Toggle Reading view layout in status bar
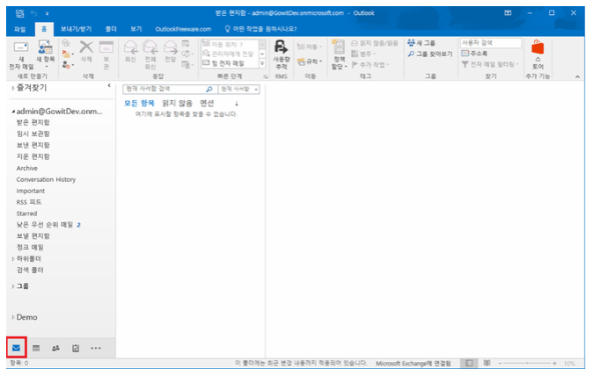 click(x=487, y=362)
